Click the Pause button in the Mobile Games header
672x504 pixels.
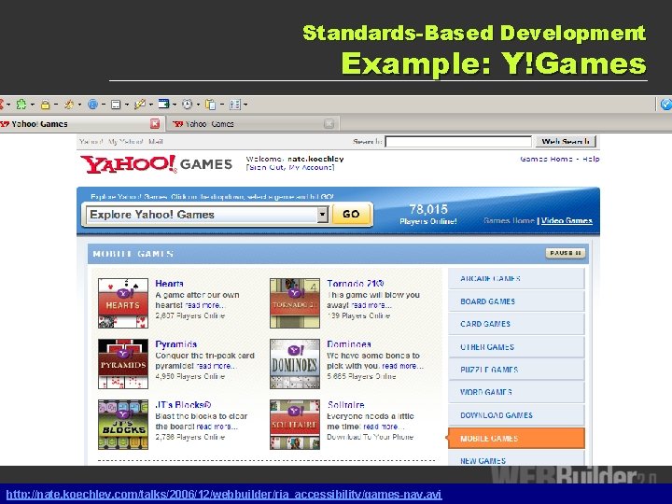coord(565,253)
